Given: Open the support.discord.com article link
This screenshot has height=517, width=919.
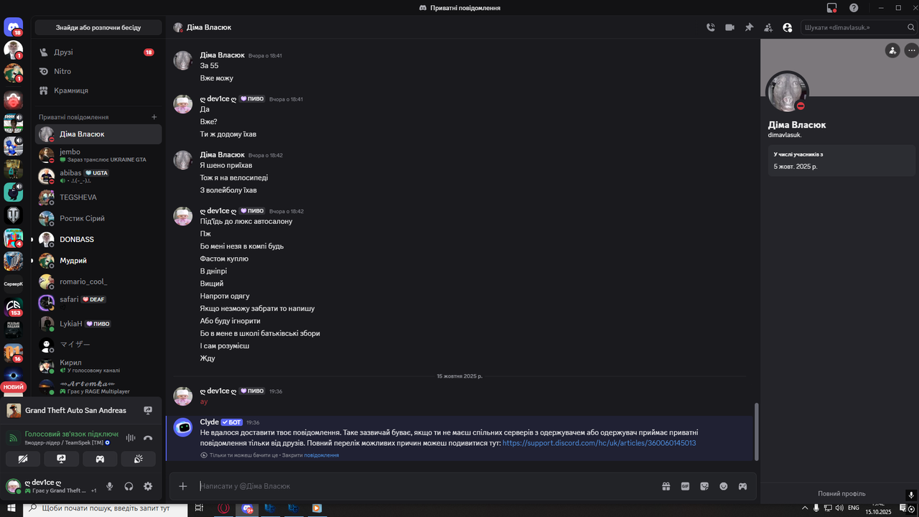Looking at the screenshot, I should tap(599, 444).
